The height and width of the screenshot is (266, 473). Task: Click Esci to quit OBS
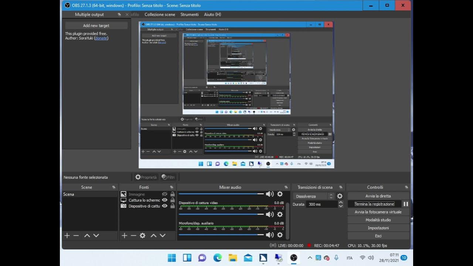point(378,236)
